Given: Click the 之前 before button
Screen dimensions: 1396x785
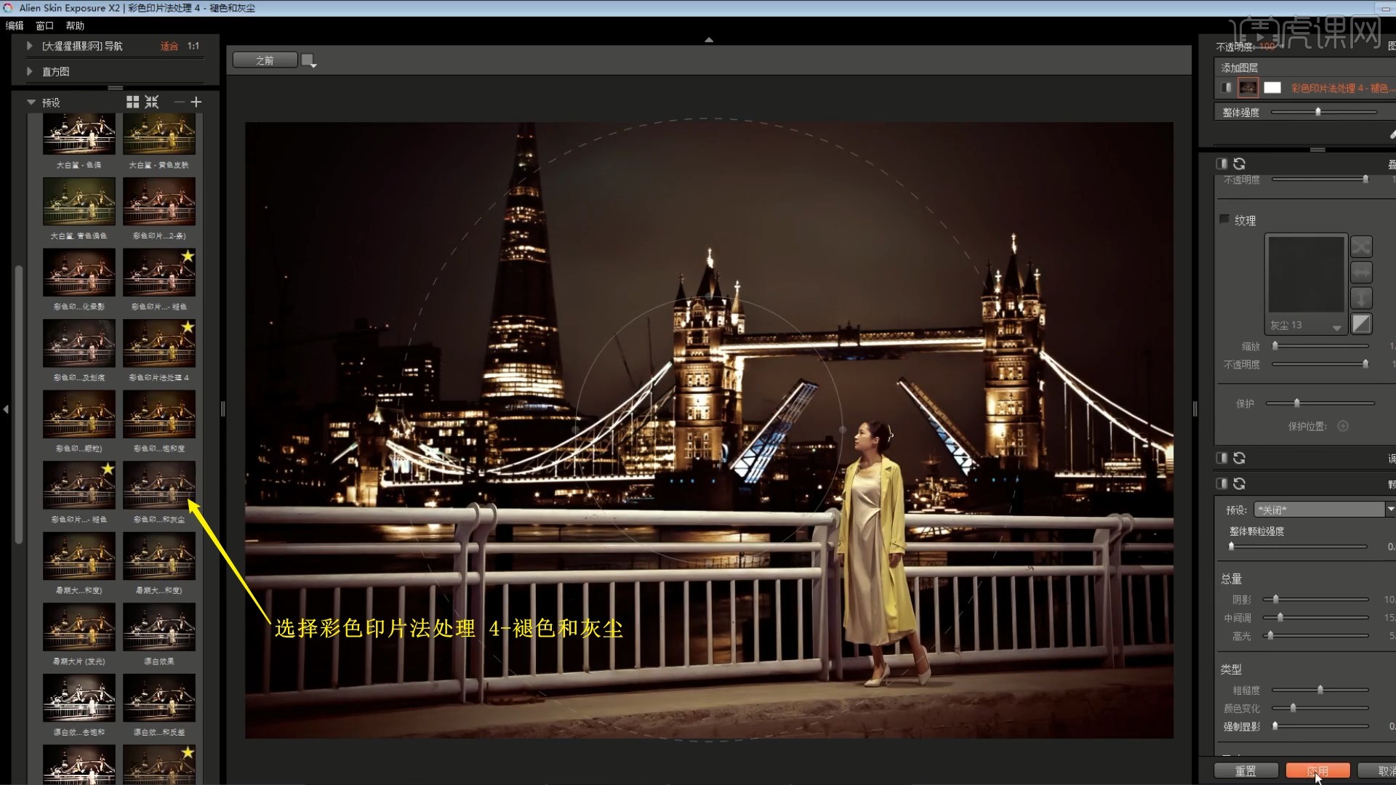Looking at the screenshot, I should pyautogui.click(x=265, y=60).
